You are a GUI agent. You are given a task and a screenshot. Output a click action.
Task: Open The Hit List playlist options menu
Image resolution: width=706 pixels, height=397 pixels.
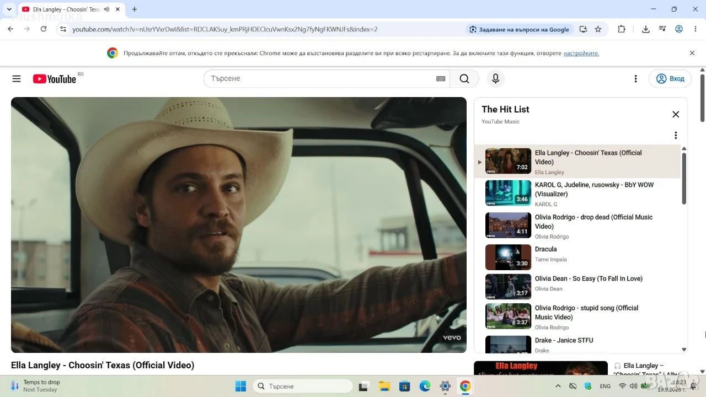click(x=676, y=135)
